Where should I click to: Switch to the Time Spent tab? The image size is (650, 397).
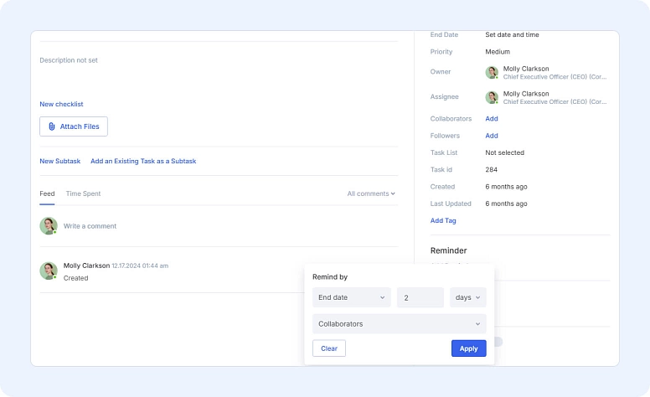(83, 193)
